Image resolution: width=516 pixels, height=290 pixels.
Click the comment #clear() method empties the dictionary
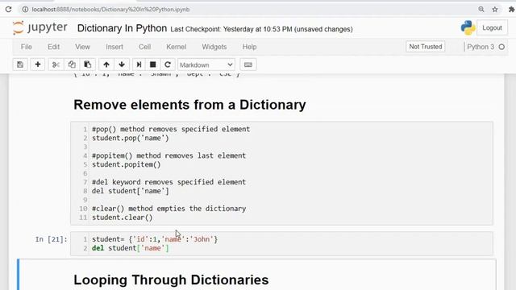pos(169,209)
